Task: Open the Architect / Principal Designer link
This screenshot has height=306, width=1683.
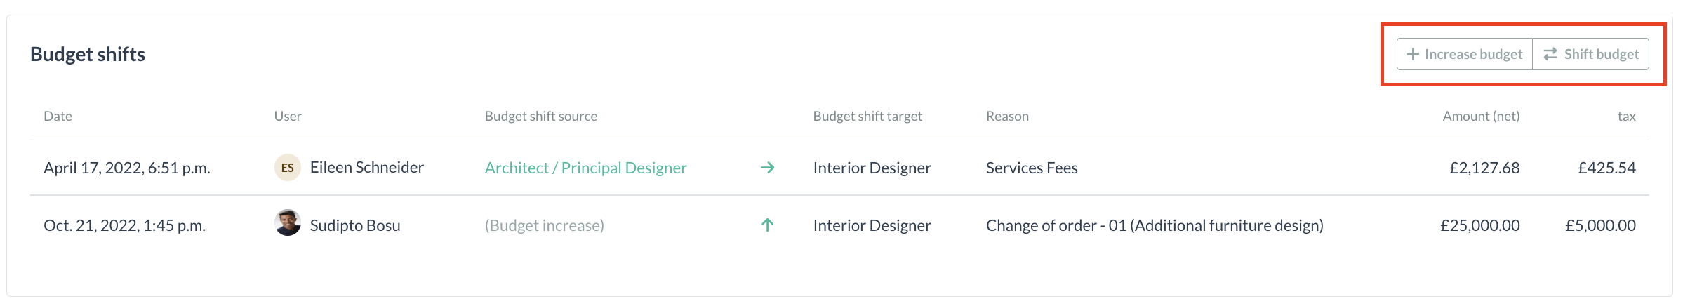Action: 585,168
